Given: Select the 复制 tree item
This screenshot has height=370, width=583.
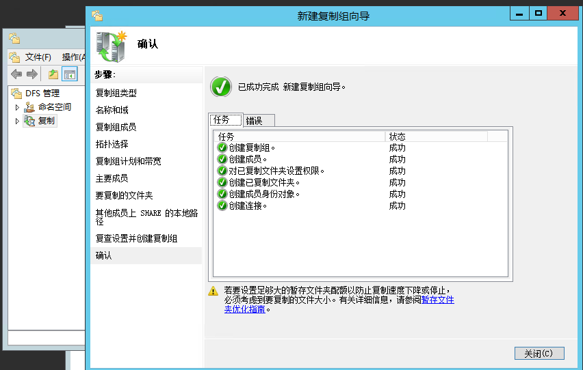Looking at the screenshot, I should pyautogui.click(x=46, y=121).
